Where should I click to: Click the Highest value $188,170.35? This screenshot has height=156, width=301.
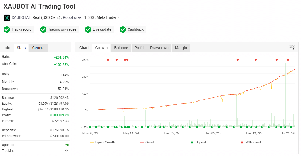[x=60, y=109]
